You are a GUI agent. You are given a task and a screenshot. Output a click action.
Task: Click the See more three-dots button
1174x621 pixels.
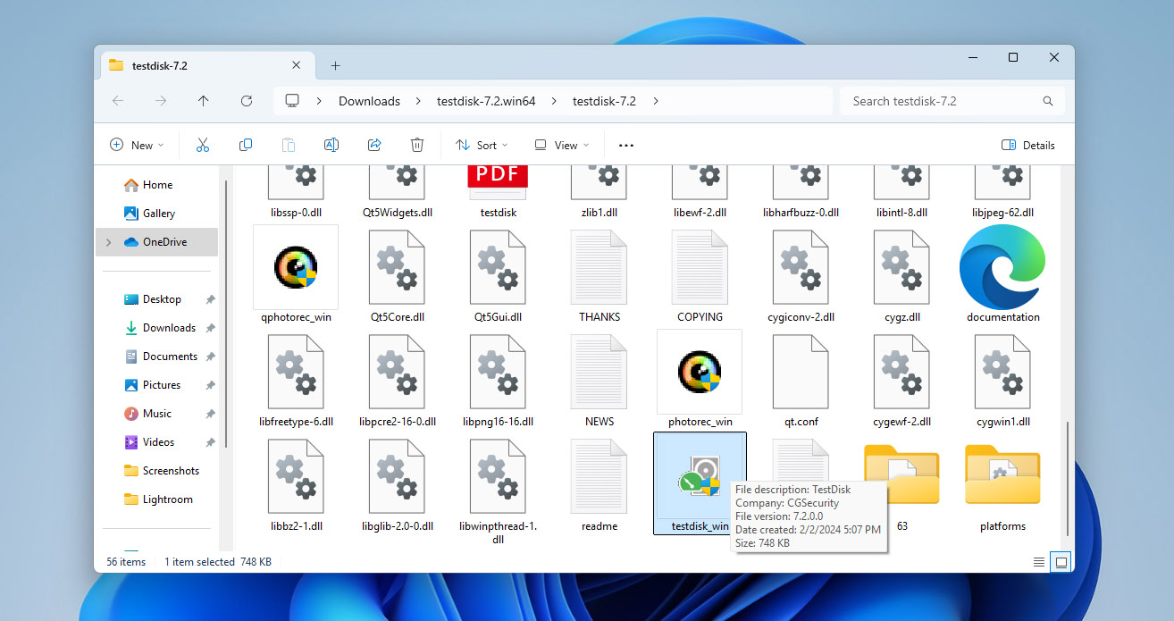(x=626, y=145)
